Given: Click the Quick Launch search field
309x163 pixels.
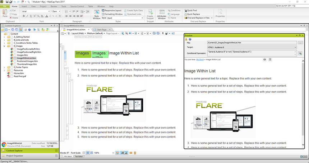Looking at the screenshot, I should coord(292,6).
